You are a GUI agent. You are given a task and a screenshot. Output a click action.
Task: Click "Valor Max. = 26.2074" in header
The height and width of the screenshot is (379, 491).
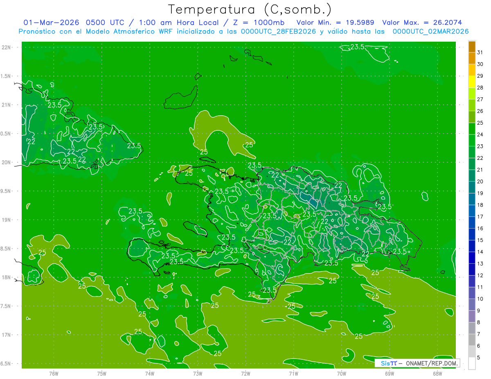pyautogui.click(x=422, y=22)
